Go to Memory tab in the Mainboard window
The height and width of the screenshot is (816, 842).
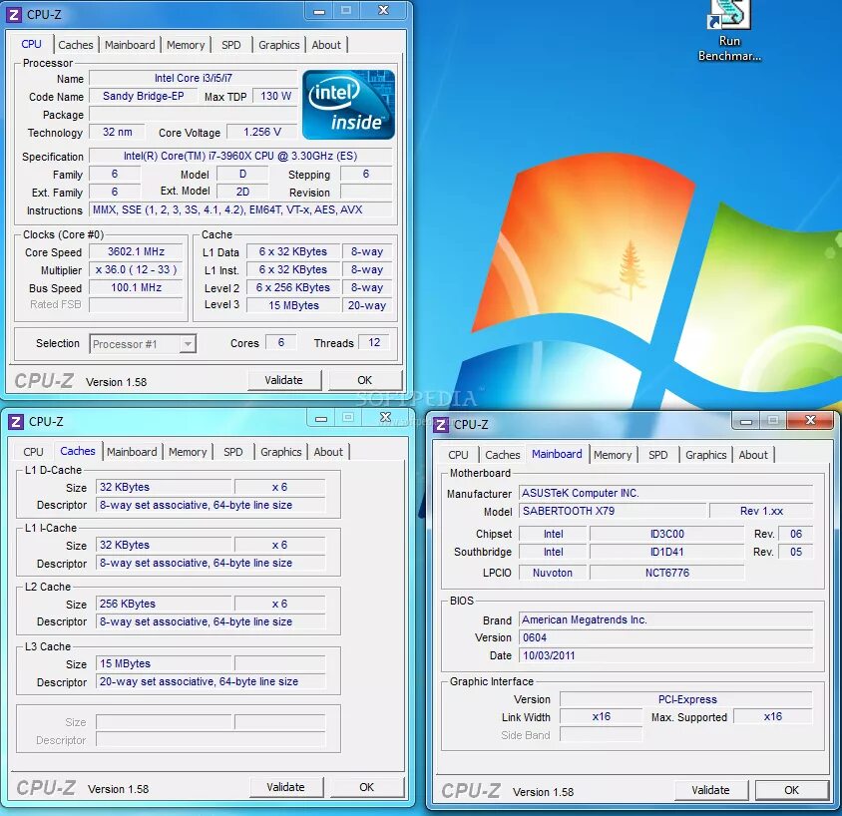coord(613,455)
